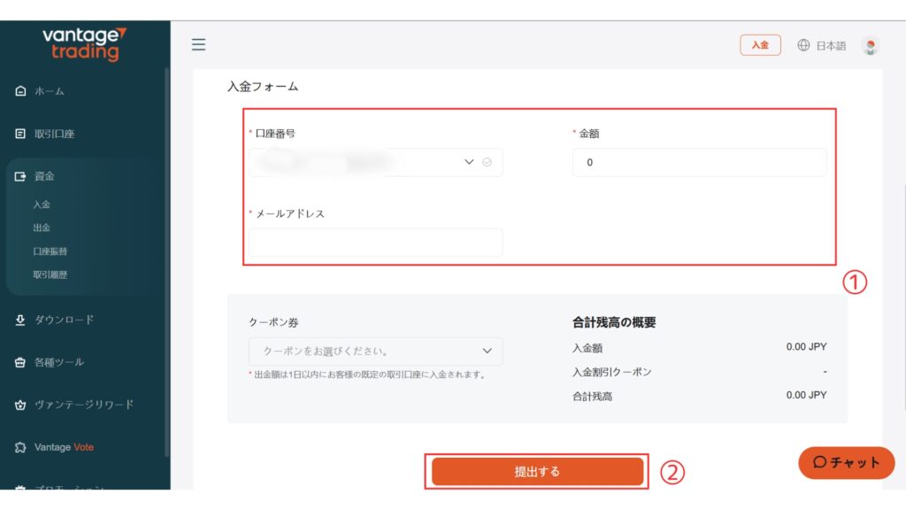Click the 入金 button in header
This screenshot has width=906, height=510.
click(760, 45)
